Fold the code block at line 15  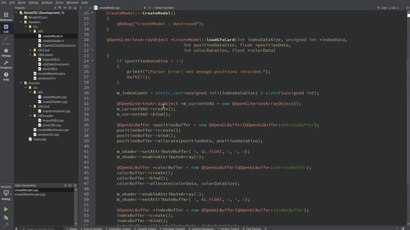point(92,13)
